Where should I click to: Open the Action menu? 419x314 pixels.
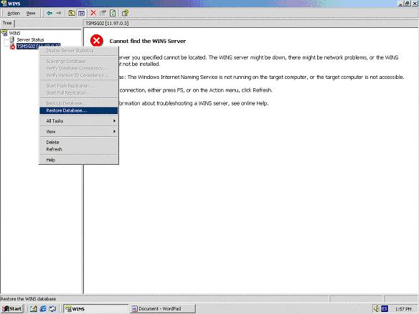point(14,13)
